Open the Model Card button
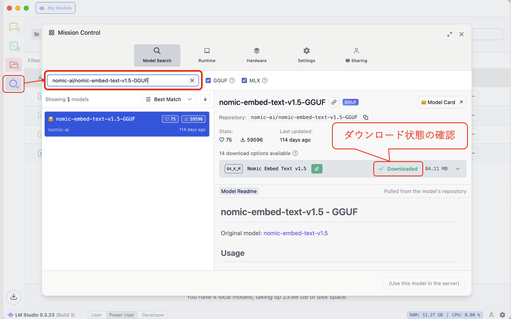The height and width of the screenshot is (319, 511). (442, 102)
